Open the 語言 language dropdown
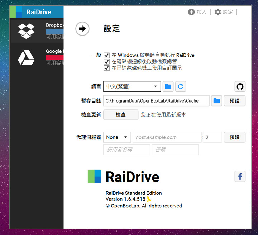This screenshot has height=235, width=258. (132, 86)
